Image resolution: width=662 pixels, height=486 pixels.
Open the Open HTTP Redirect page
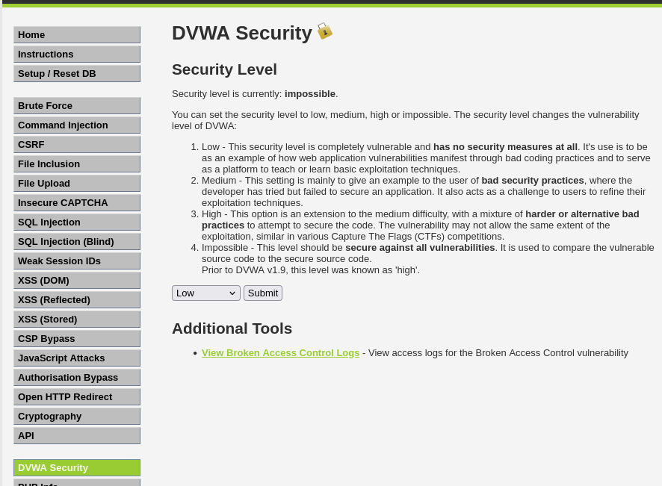77,396
